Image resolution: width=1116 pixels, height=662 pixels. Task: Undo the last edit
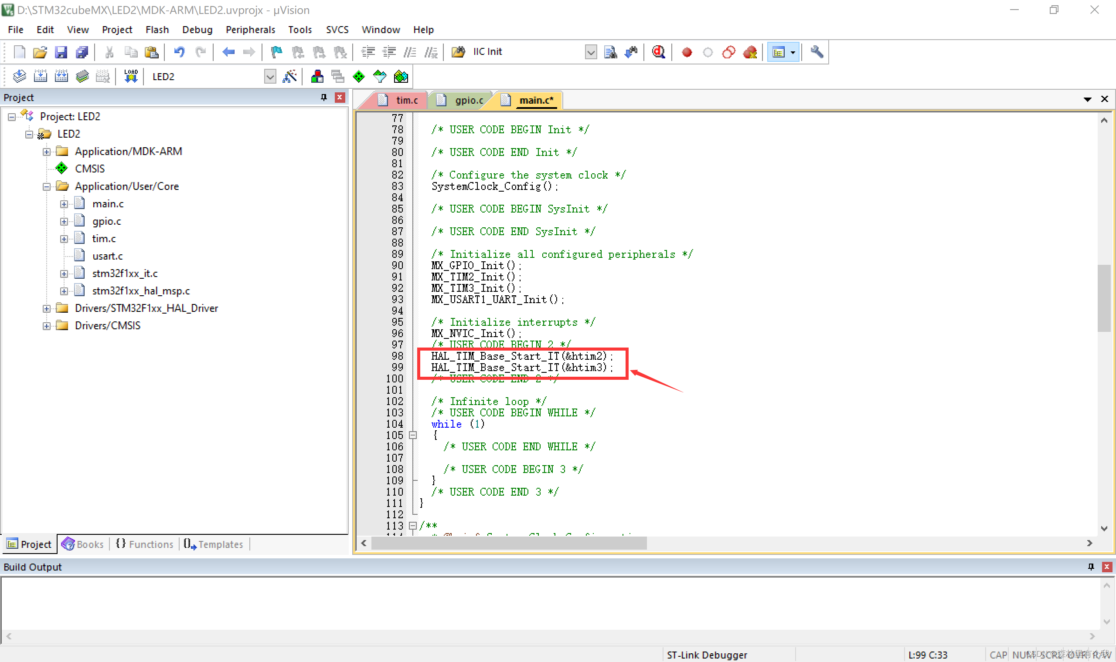pos(179,52)
